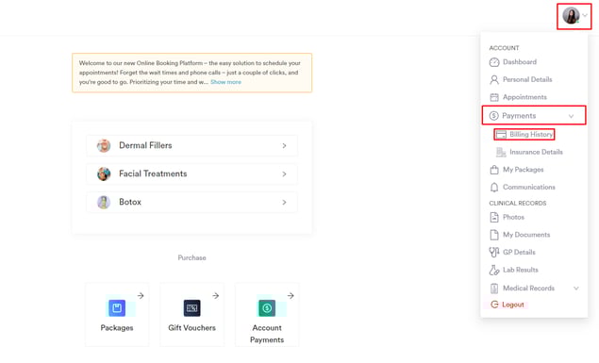This screenshot has height=363, width=599.
Task: Select the Medical Records menu label
Action: coord(528,289)
